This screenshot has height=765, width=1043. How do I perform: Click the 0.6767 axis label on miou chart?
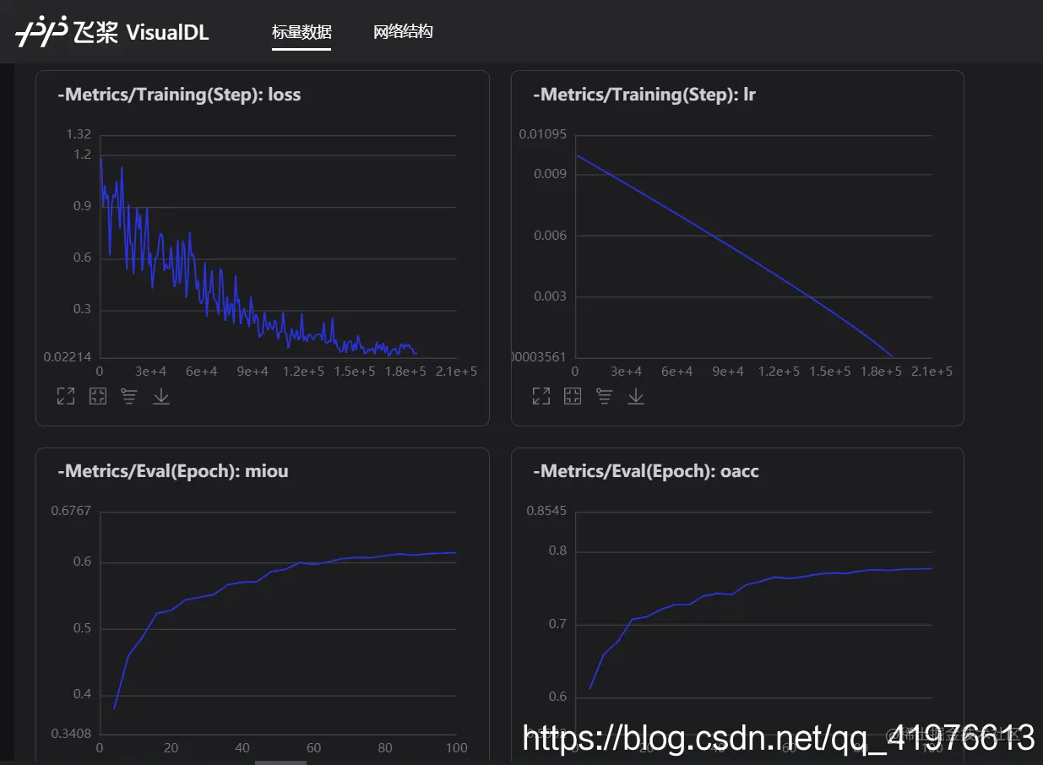coord(72,511)
